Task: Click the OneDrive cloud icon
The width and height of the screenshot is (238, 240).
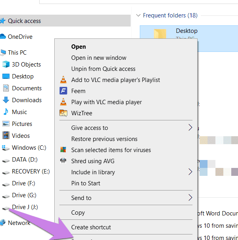Action: point(3,36)
